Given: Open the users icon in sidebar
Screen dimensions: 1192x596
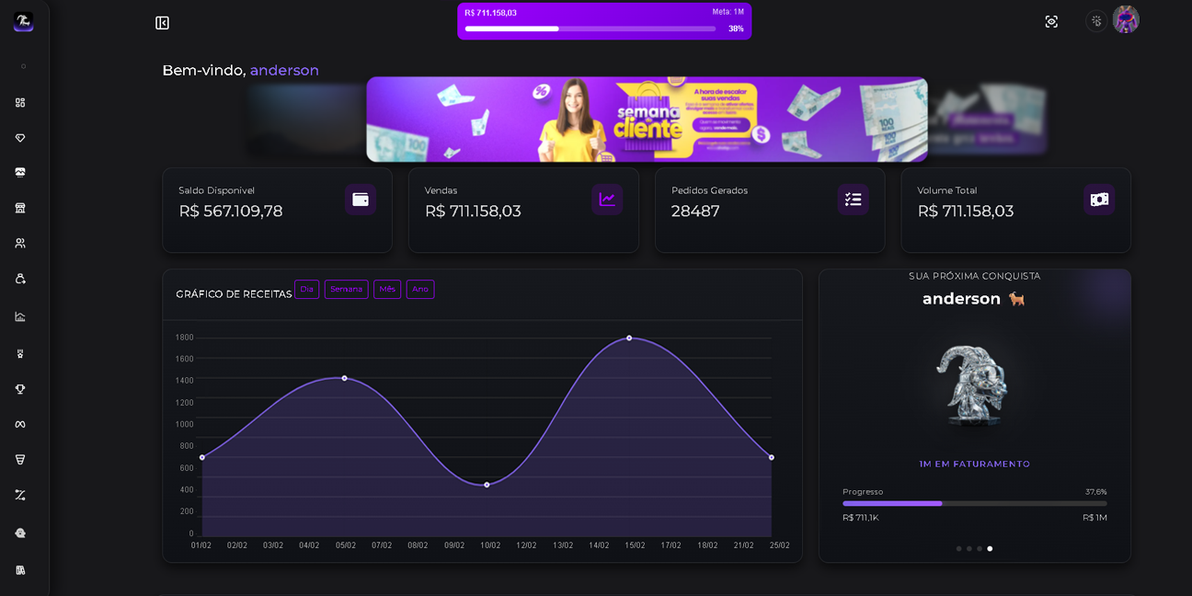Looking at the screenshot, I should (x=20, y=243).
